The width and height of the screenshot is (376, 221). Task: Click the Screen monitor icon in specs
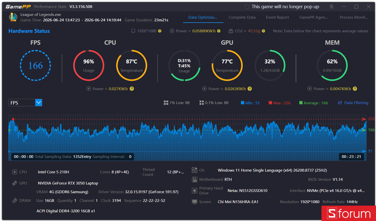point(194,202)
